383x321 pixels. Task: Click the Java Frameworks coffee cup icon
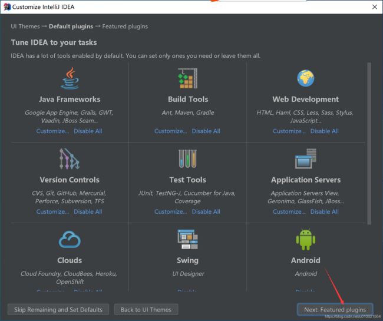click(70, 78)
